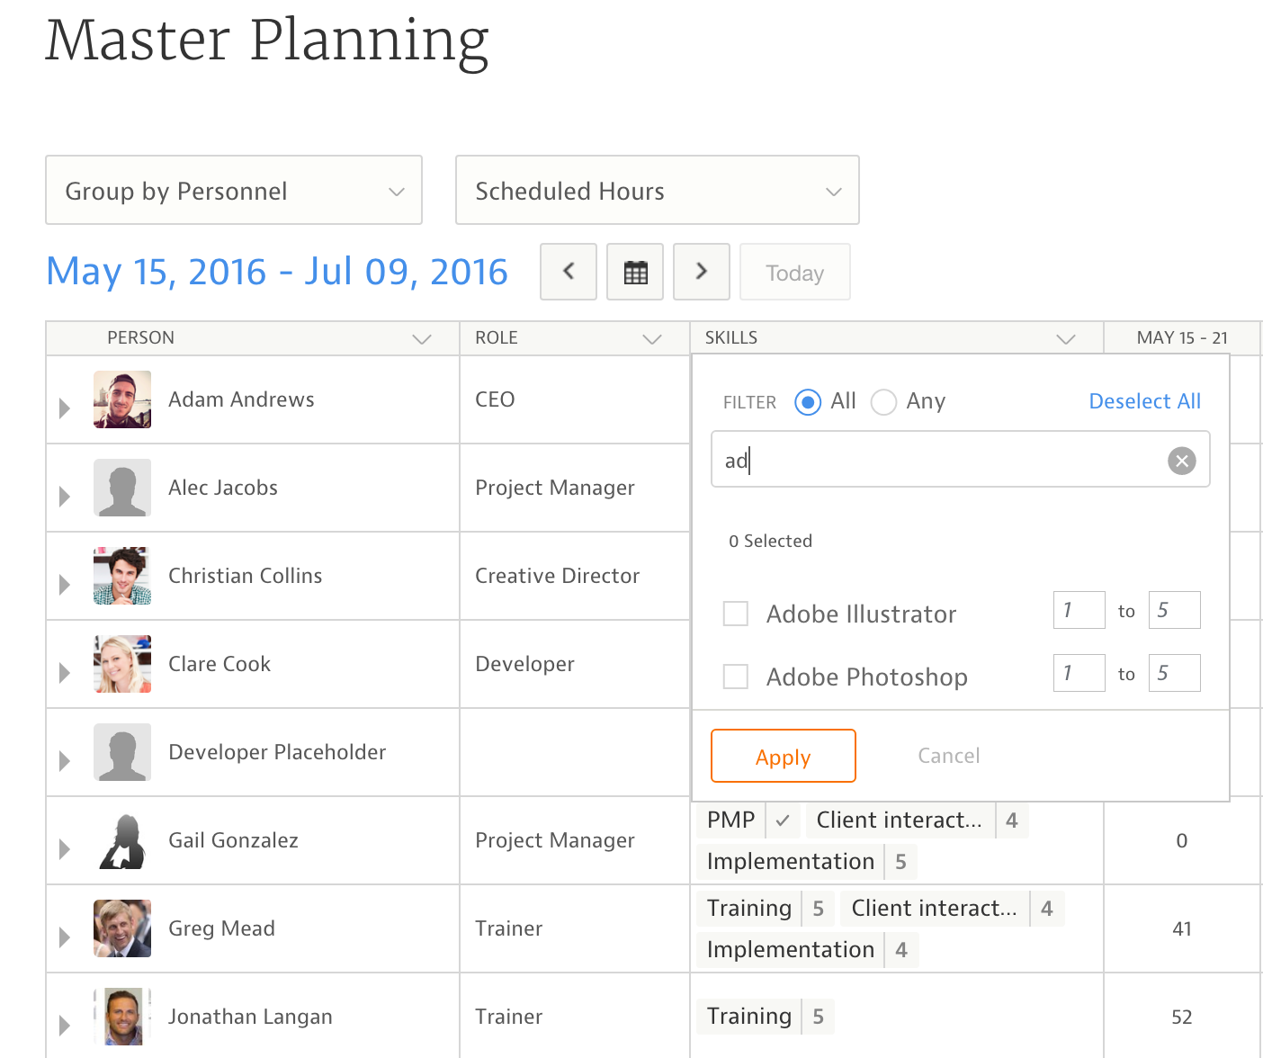
Task: Go to the next date range arrow
Action: pyautogui.click(x=702, y=272)
